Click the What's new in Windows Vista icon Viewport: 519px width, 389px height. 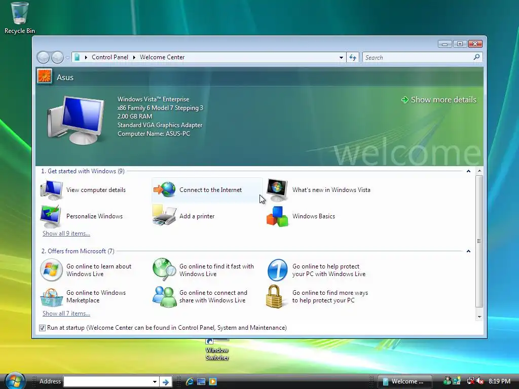pyautogui.click(x=277, y=190)
